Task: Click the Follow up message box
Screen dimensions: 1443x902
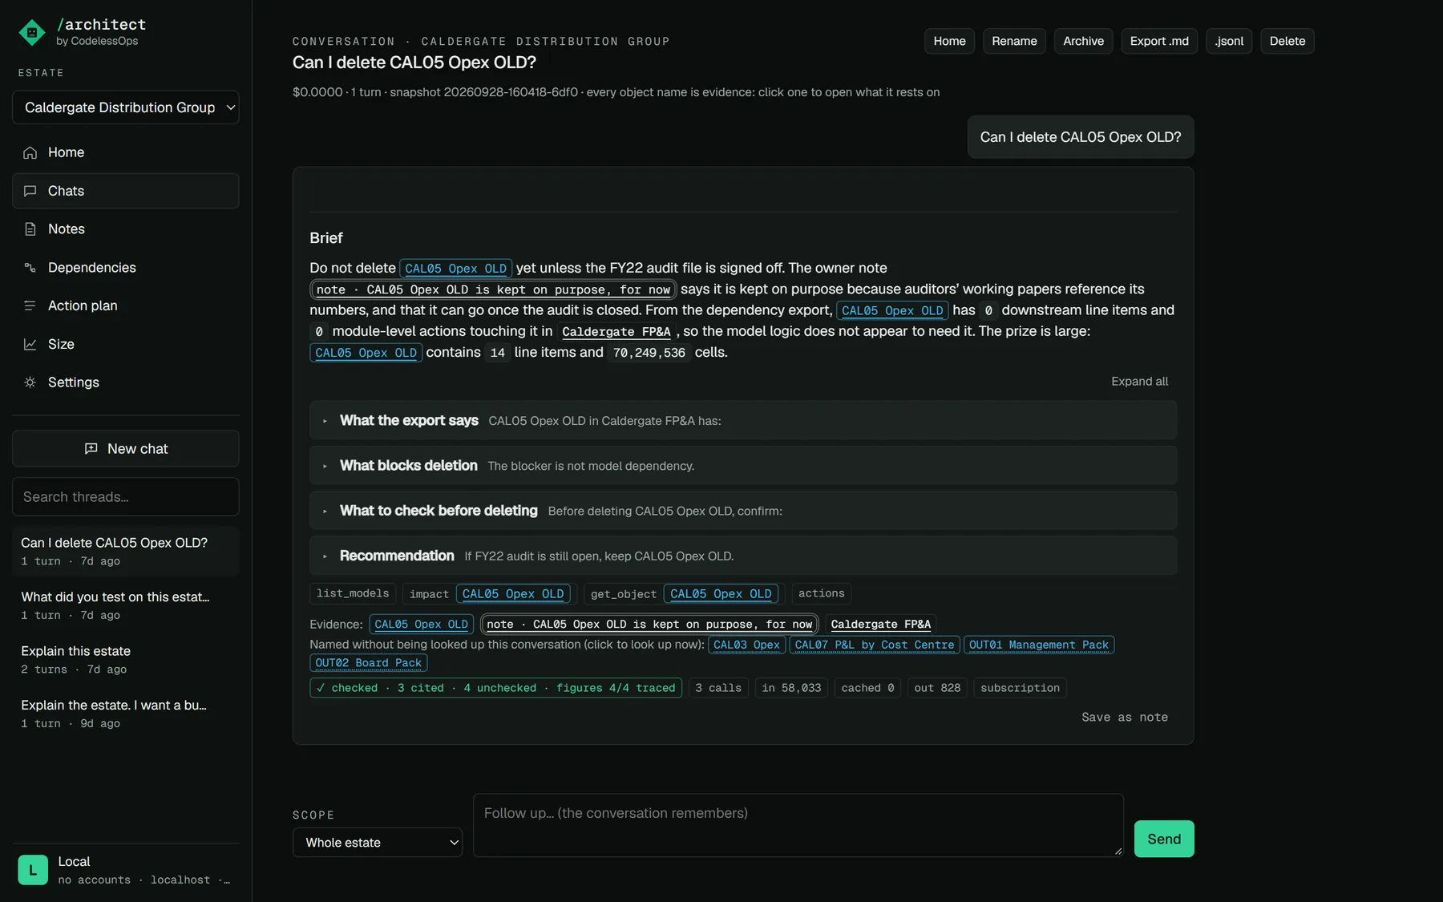Action: point(798,825)
